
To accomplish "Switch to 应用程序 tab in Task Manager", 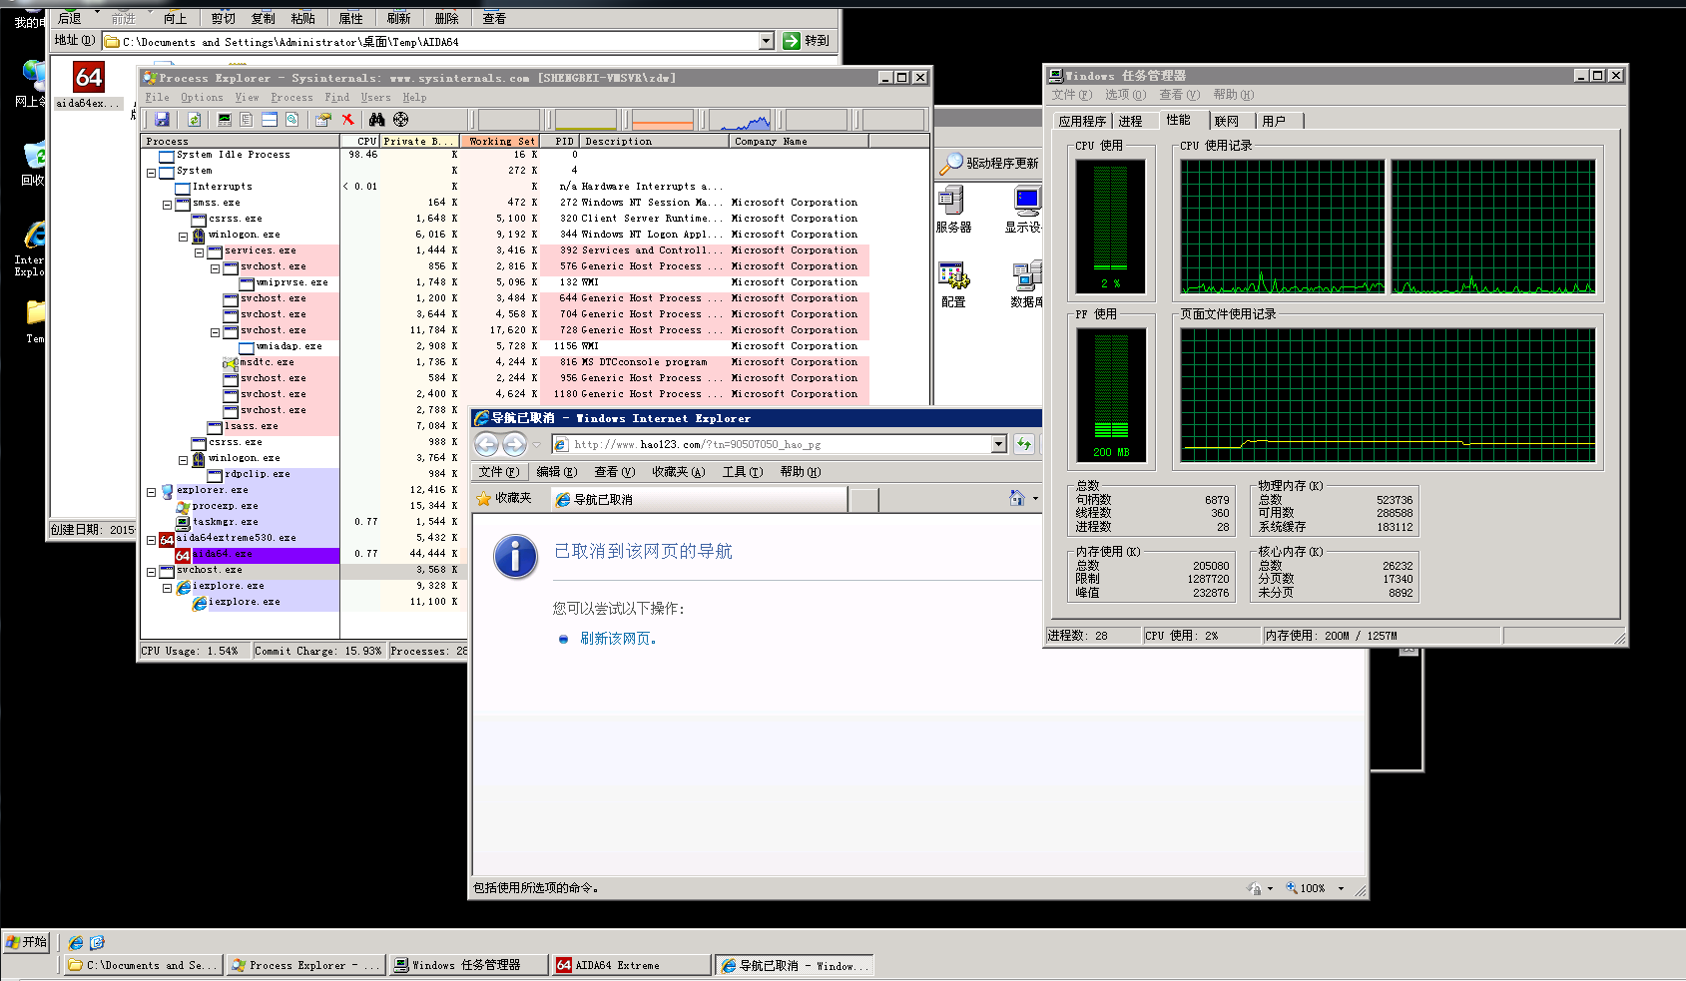I will click(1083, 121).
